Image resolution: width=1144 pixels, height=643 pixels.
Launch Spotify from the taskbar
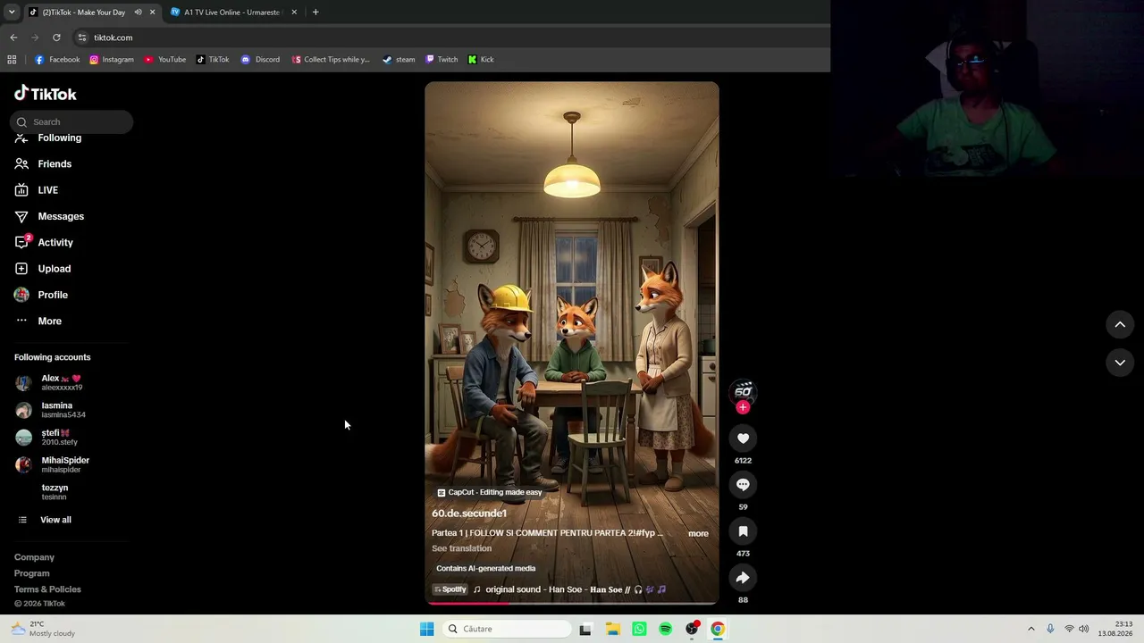(665, 629)
